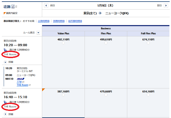Go to next day with right arrow
The height and width of the screenshot is (118, 171).
click(x=166, y=5)
